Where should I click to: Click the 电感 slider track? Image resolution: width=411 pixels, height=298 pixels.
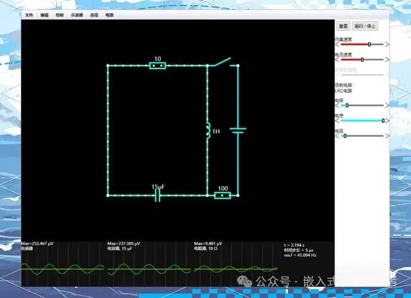pyautogui.click(x=362, y=120)
